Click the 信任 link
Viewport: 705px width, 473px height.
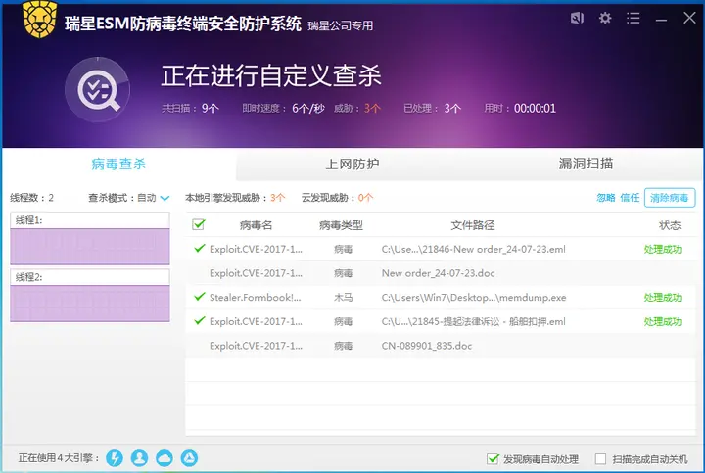[x=630, y=198]
